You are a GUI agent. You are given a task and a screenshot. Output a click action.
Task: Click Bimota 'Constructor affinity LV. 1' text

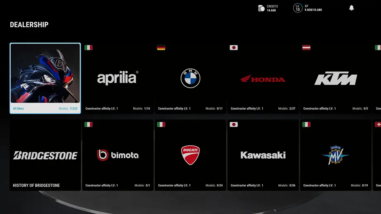point(102,185)
